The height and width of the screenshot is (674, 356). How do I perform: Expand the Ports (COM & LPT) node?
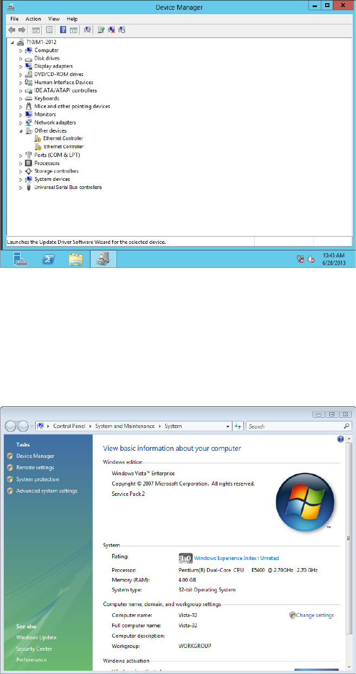coord(21,155)
